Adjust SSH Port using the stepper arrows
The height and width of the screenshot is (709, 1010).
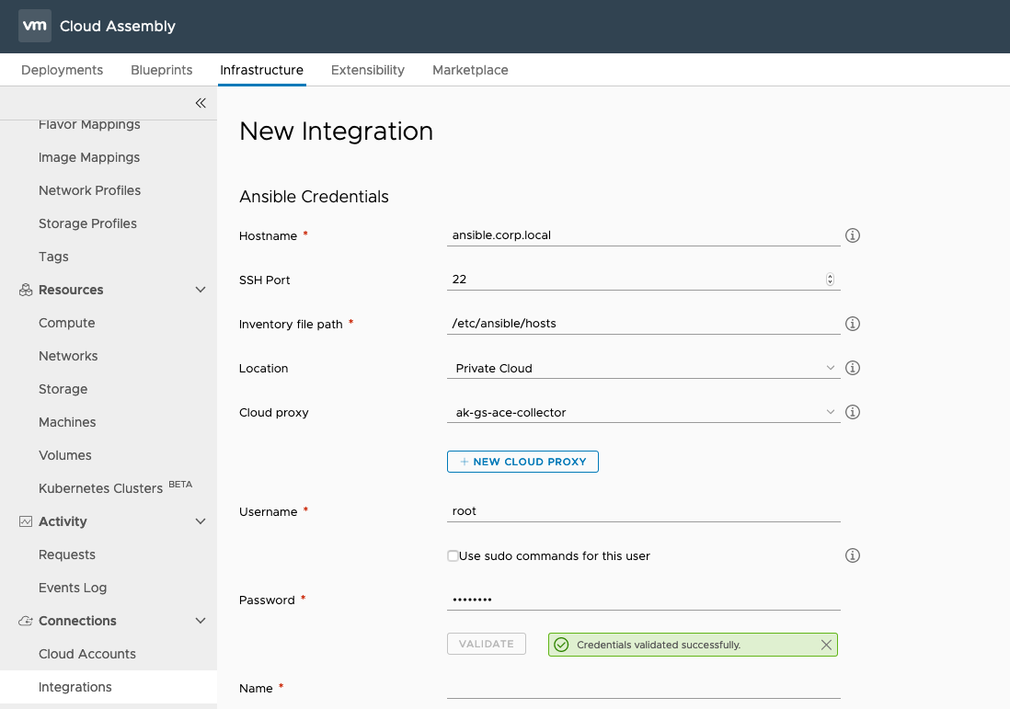click(830, 280)
